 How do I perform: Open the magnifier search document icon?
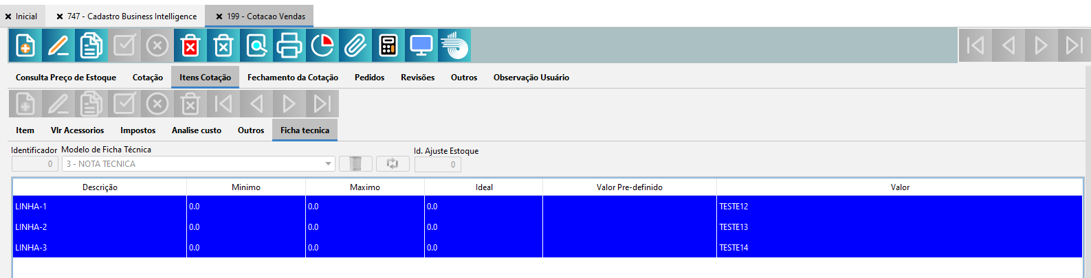(x=256, y=46)
